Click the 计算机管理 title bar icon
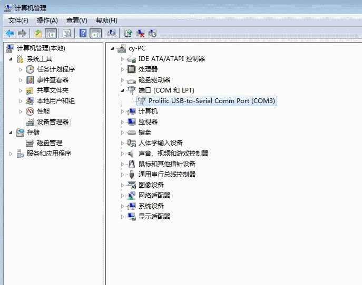 click(x=7, y=8)
